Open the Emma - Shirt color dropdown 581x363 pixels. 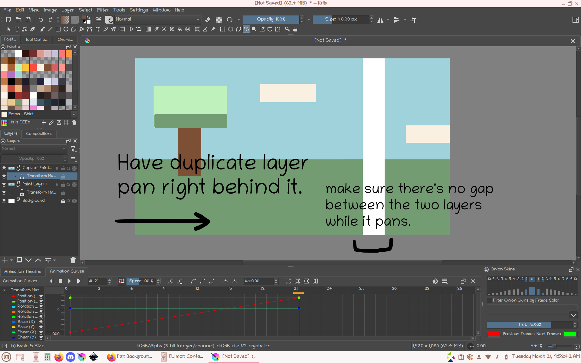click(74, 114)
